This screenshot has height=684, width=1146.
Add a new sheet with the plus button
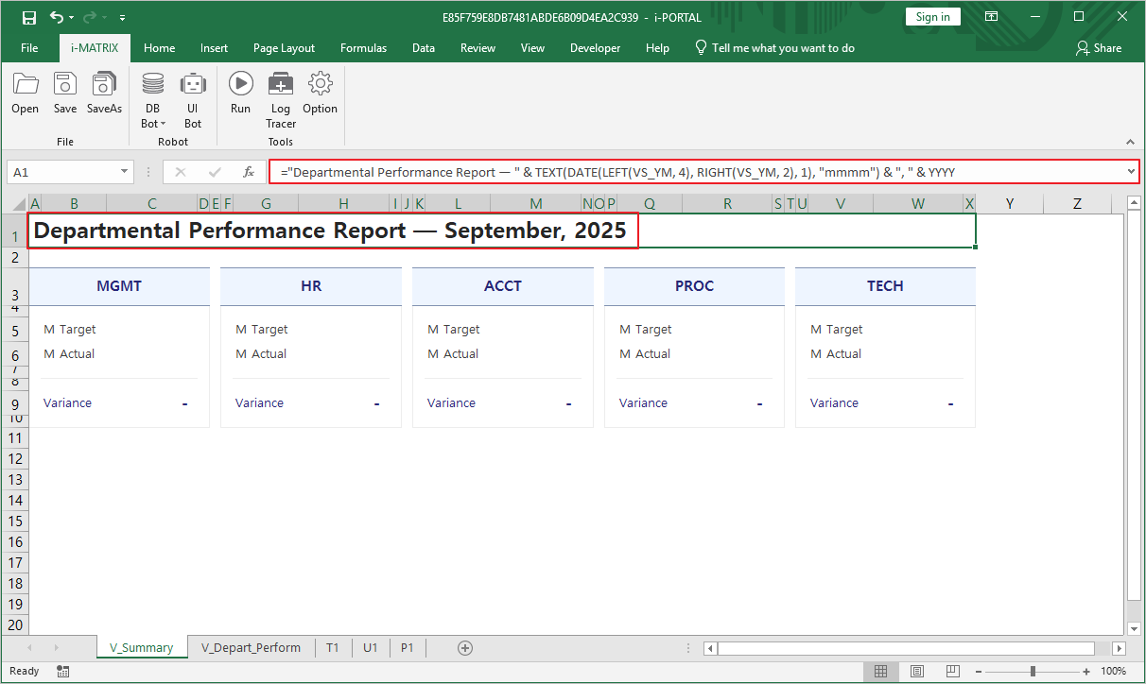pyautogui.click(x=465, y=648)
